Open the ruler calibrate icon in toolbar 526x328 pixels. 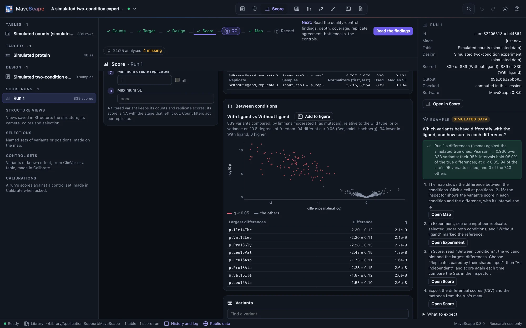coord(333,9)
